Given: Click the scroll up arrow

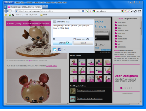Looking at the screenshot, I should [141, 18].
